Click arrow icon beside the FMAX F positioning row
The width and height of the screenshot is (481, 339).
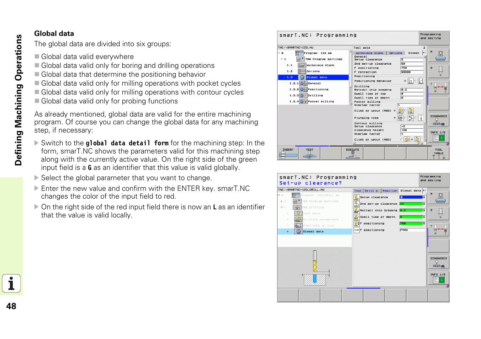(x=356, y=230)
